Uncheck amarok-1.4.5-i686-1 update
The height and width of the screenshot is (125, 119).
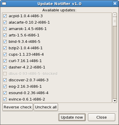click(5, 29)
